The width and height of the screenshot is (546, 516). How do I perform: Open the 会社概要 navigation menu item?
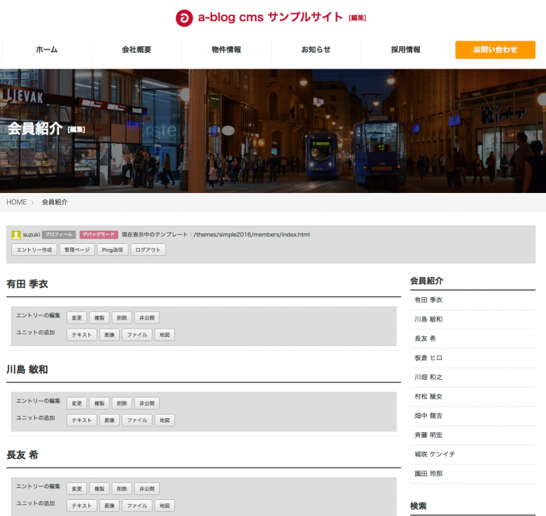tap(136, 50)
